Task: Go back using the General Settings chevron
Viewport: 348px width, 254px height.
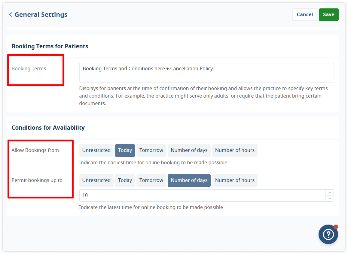Action: pyautogui.click(x=11, y=15)
